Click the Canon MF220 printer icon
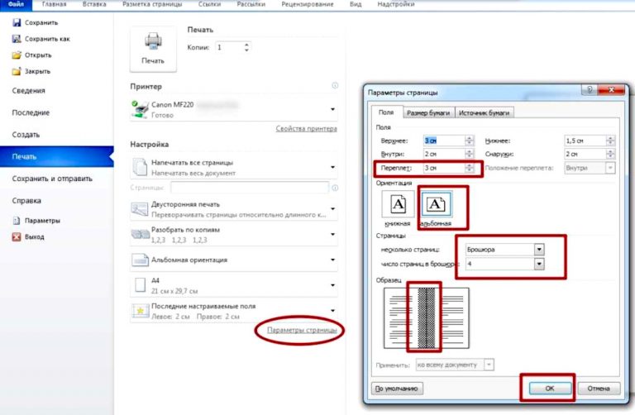The image size is (635, 415). [x=140, y=109]
